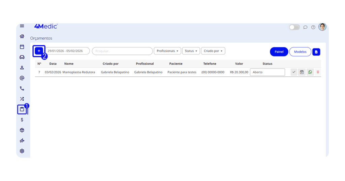Export the list with the spreadsheet file icon
Screen dimensions: 345x181
point(316,52)
